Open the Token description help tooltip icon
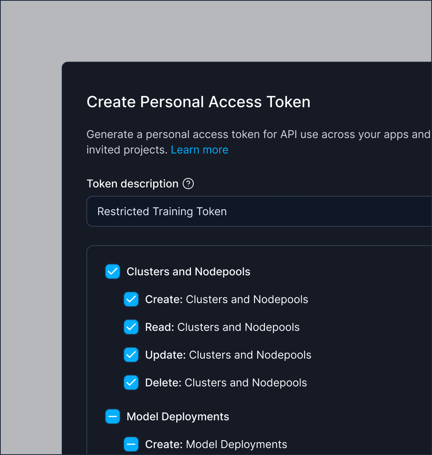Image resolution: width=432 pixels, height=455 pixels. [188, 184]
